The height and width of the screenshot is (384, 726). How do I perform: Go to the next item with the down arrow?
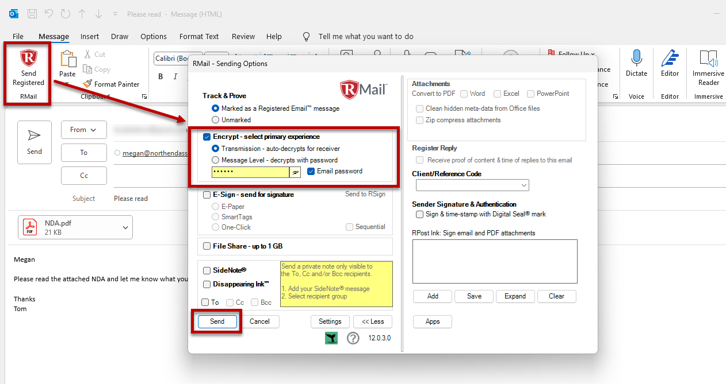pyautogui.click(x=98, y=14)
